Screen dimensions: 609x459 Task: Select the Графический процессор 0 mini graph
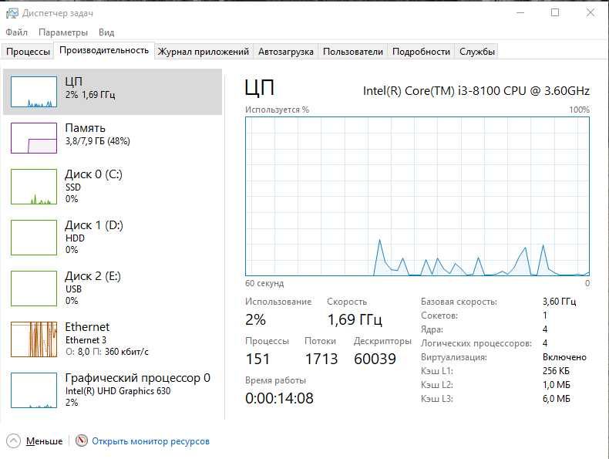34,390
